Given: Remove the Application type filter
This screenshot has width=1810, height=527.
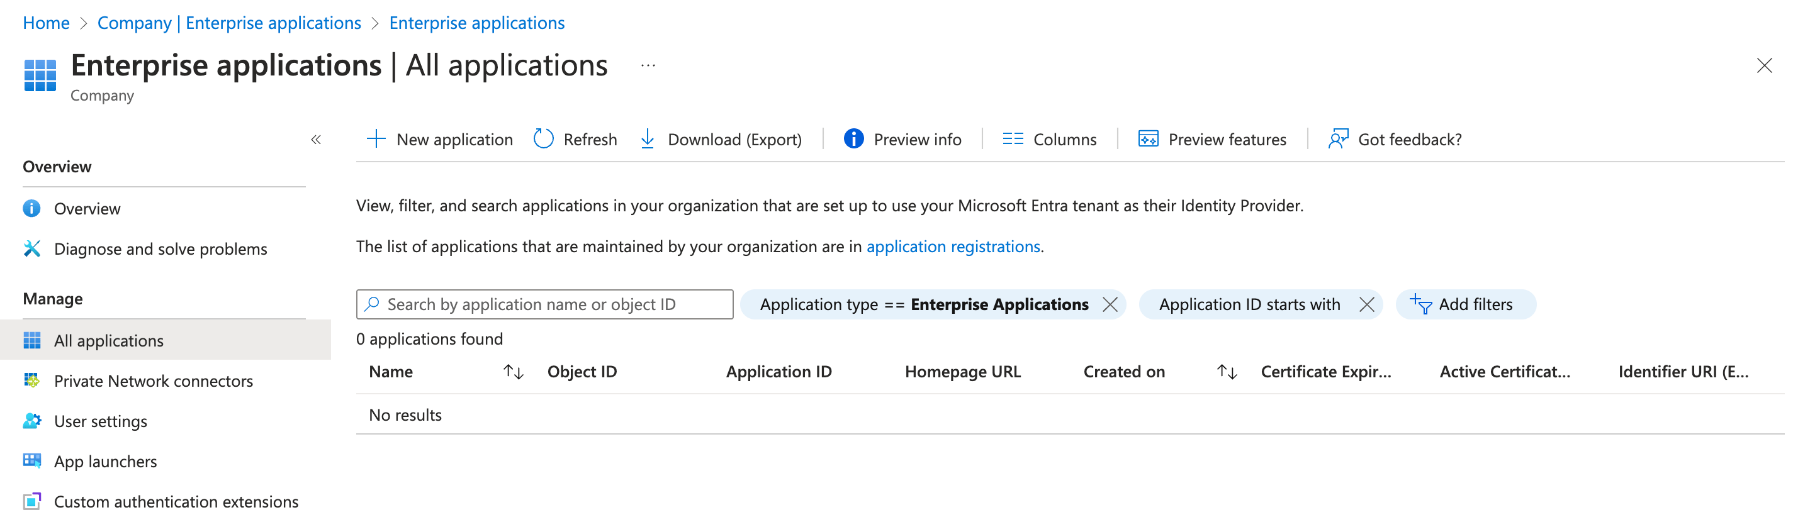Looking at the screenshot, I should 1110,304.
